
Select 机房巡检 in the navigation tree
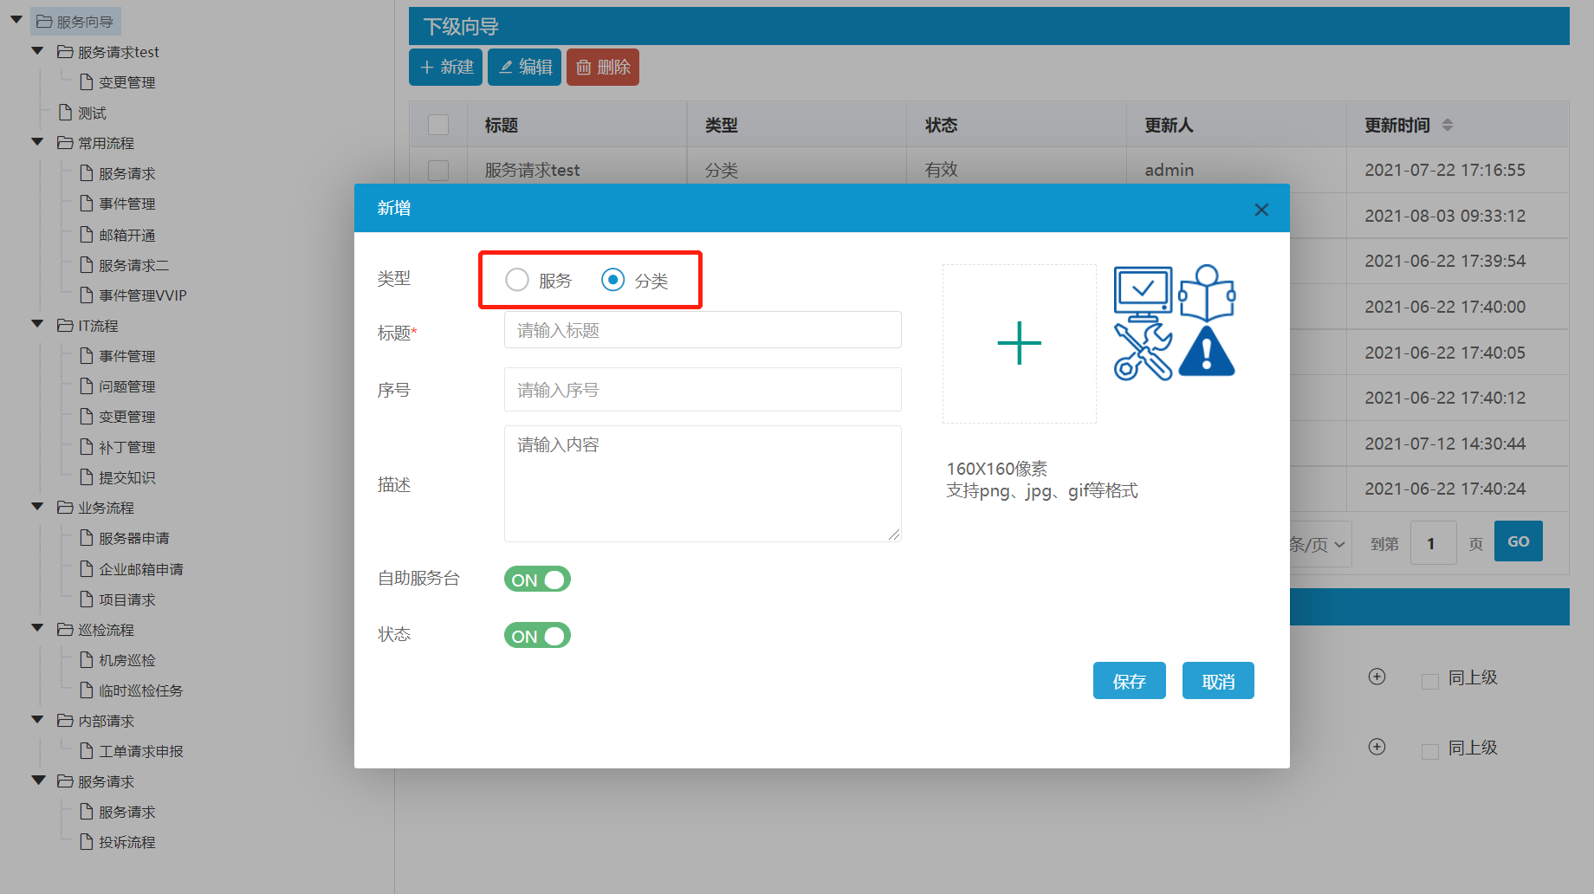pos(126,660)
